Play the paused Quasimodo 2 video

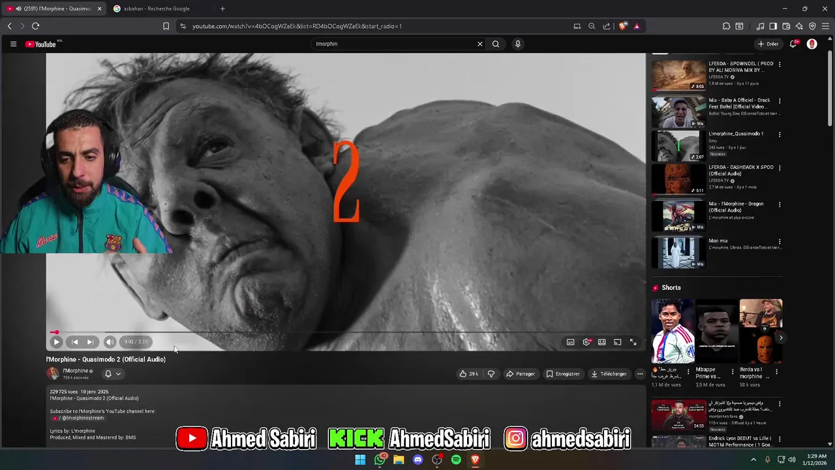[56, 342]
